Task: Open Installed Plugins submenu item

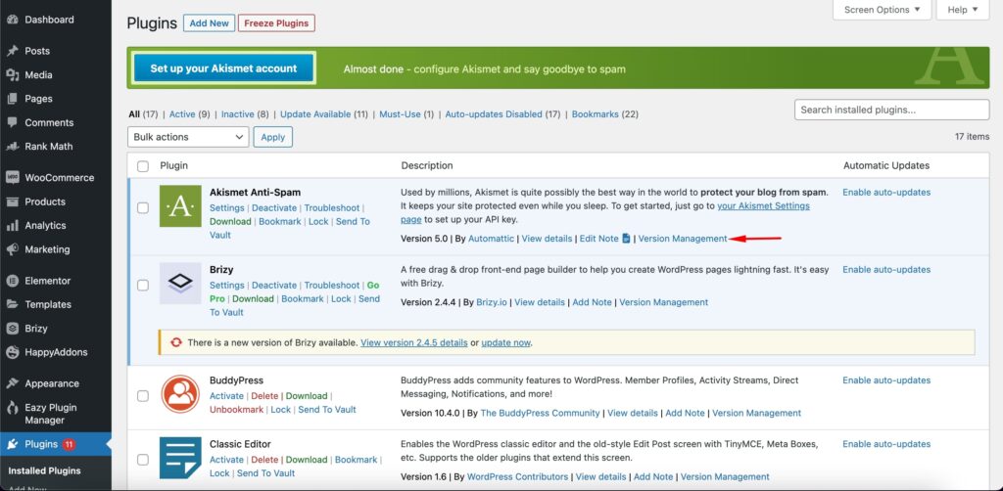Action: coord(44,471)
